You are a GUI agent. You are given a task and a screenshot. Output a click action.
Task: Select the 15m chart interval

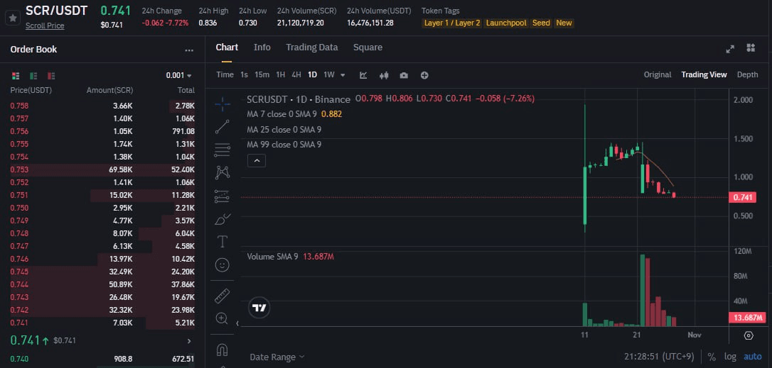click(x=262, y=74)
